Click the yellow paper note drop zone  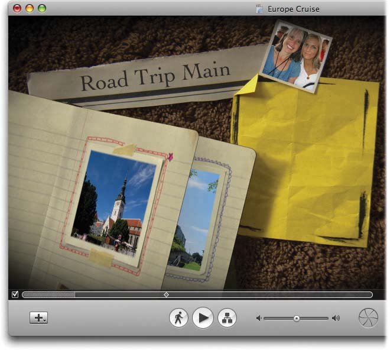point(301,160)
